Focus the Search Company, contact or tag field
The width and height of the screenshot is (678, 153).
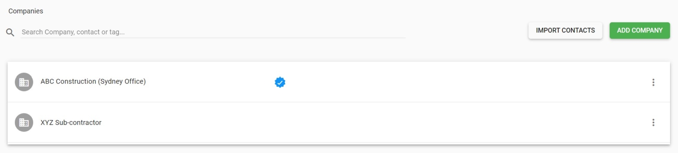(213, 32)
